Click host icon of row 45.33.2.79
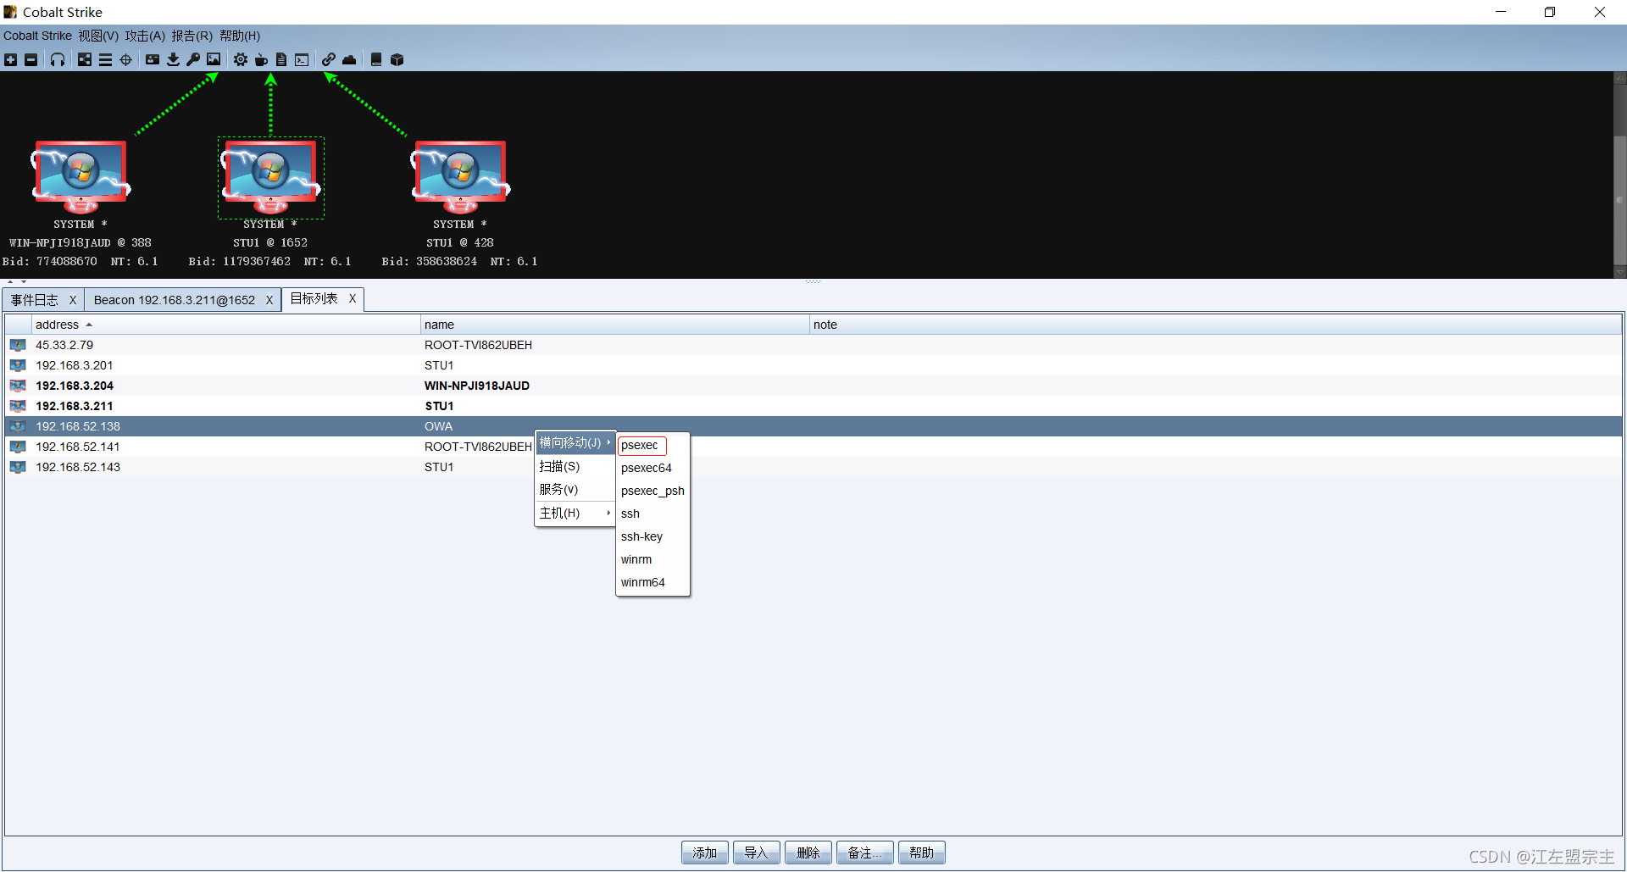 coord(18,345)
